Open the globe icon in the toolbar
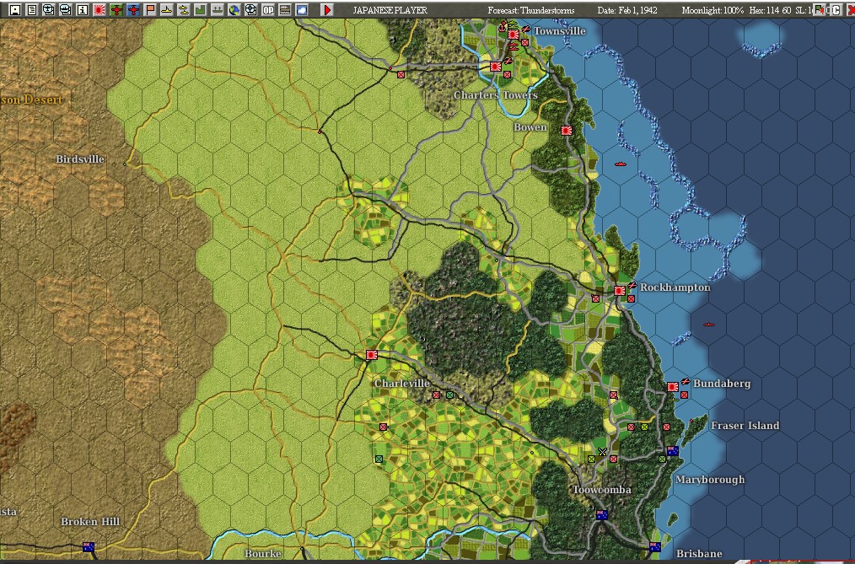This screenshot has width=855, height=564. click(x=234, y=10)
